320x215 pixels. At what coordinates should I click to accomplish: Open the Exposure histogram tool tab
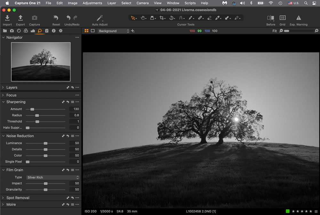coord(33,31)
